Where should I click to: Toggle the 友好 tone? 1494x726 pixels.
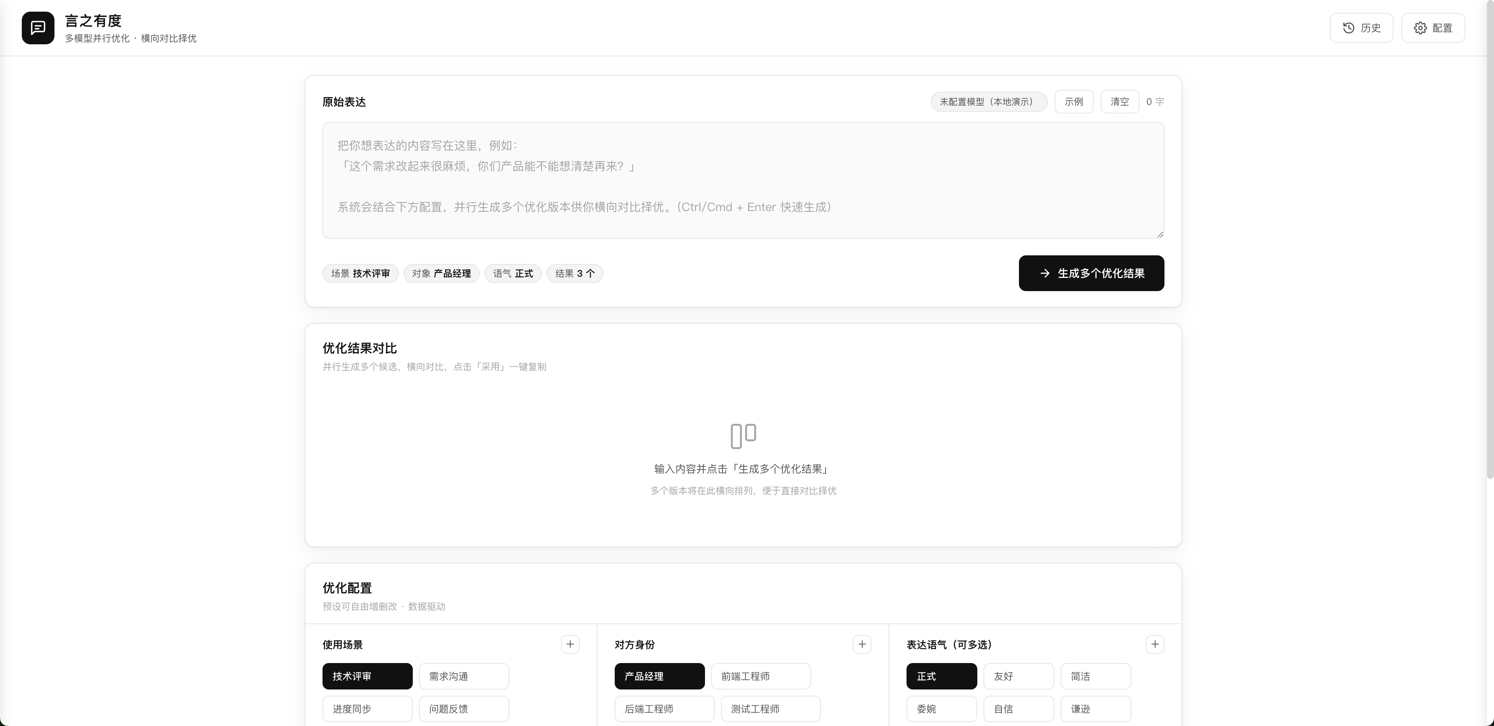pos(1019,676)
